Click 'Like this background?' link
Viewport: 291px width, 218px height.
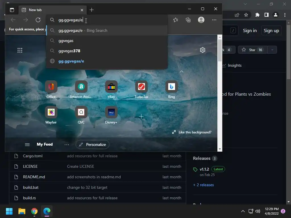click(x=192, y=132)
